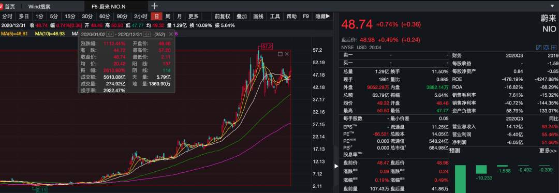Click the second blue alert icon under NIO
The image size is (559, 193).
tap(546, 48)
